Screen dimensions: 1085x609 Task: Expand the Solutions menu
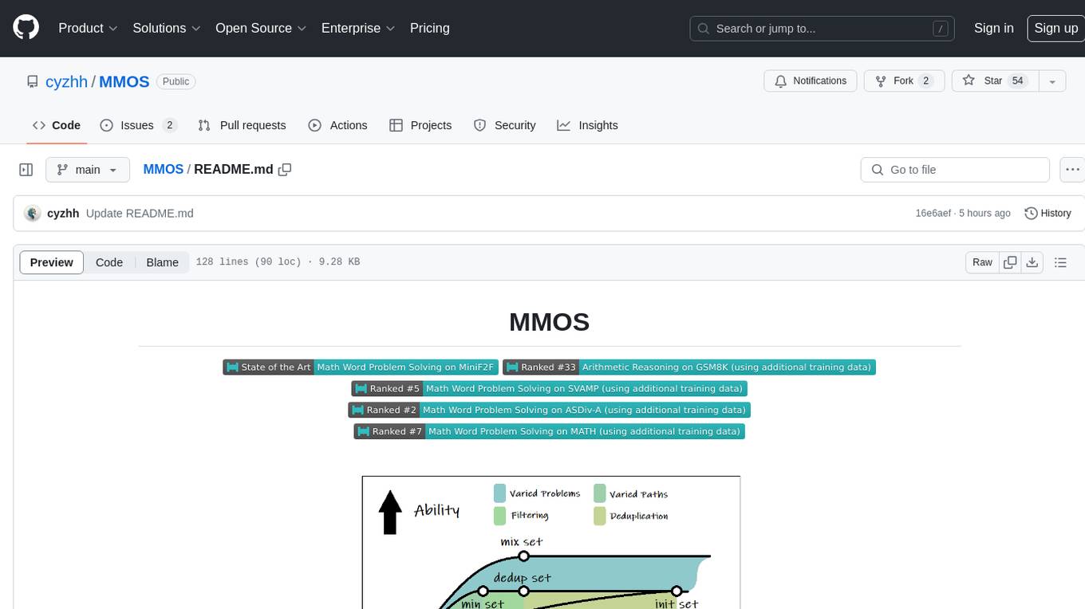(167, 28)
